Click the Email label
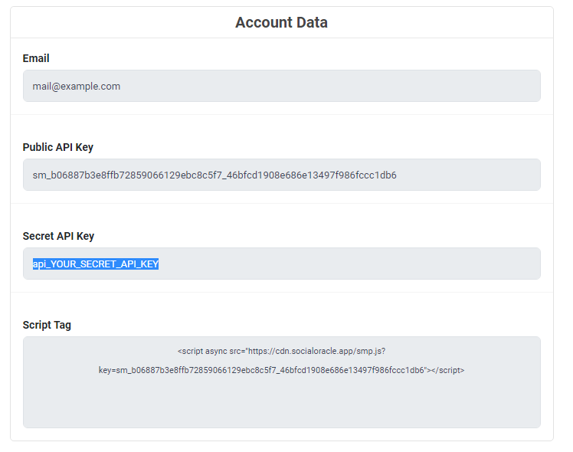Image resolution: width=573 pixels, height=452 pixels. click(x=36, y=58)
